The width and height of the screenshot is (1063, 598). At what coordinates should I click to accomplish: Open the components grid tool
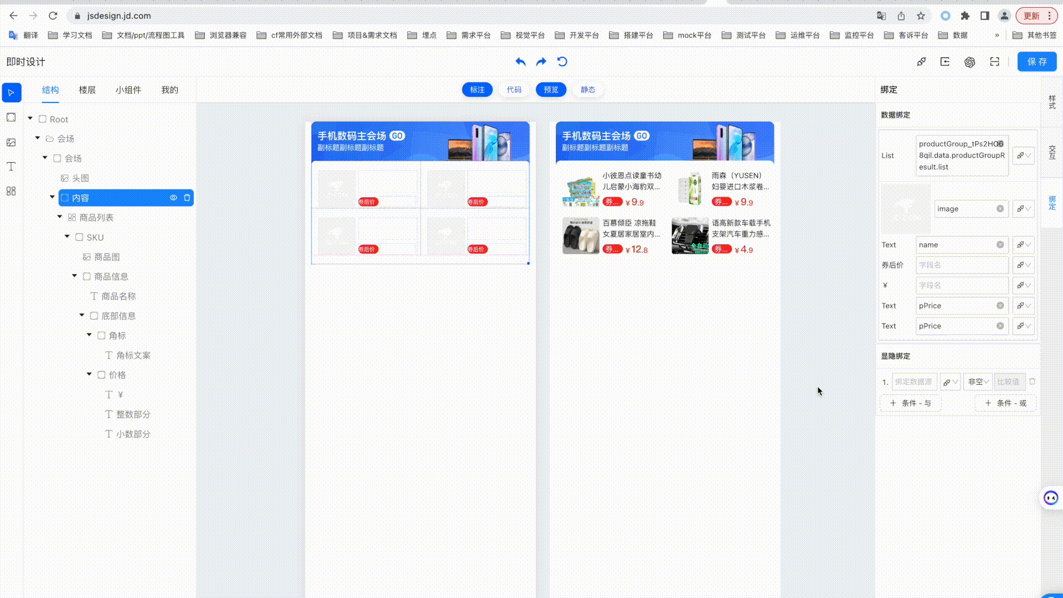click(x=11, y=191)
